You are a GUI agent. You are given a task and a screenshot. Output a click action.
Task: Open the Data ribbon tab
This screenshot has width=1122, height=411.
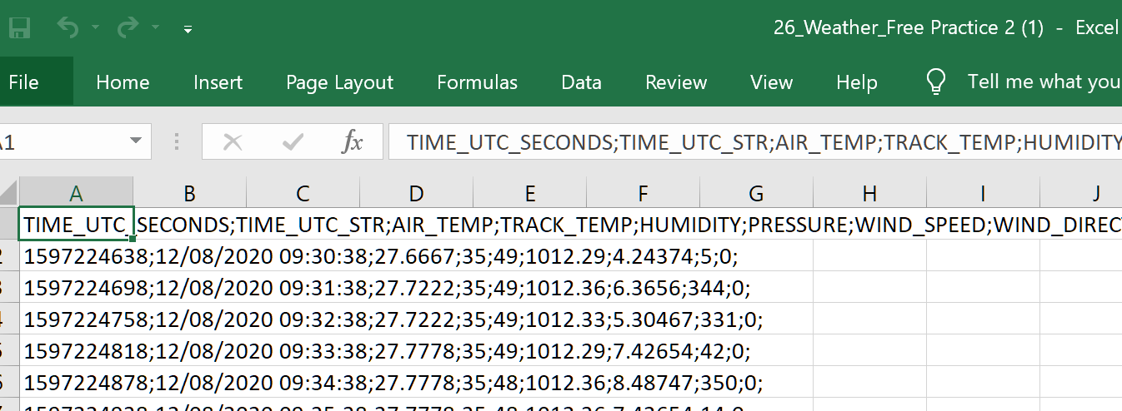pos(581,82)
